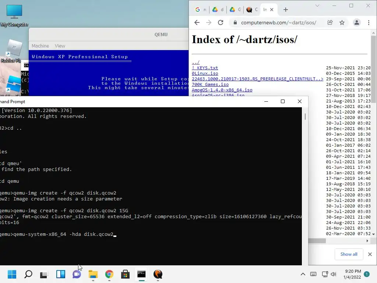Switch to the QEMU-icon Chrome tab

(x=252, y=10)
